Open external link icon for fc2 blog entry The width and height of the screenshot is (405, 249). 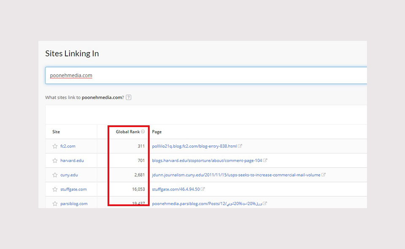point(240,146)
